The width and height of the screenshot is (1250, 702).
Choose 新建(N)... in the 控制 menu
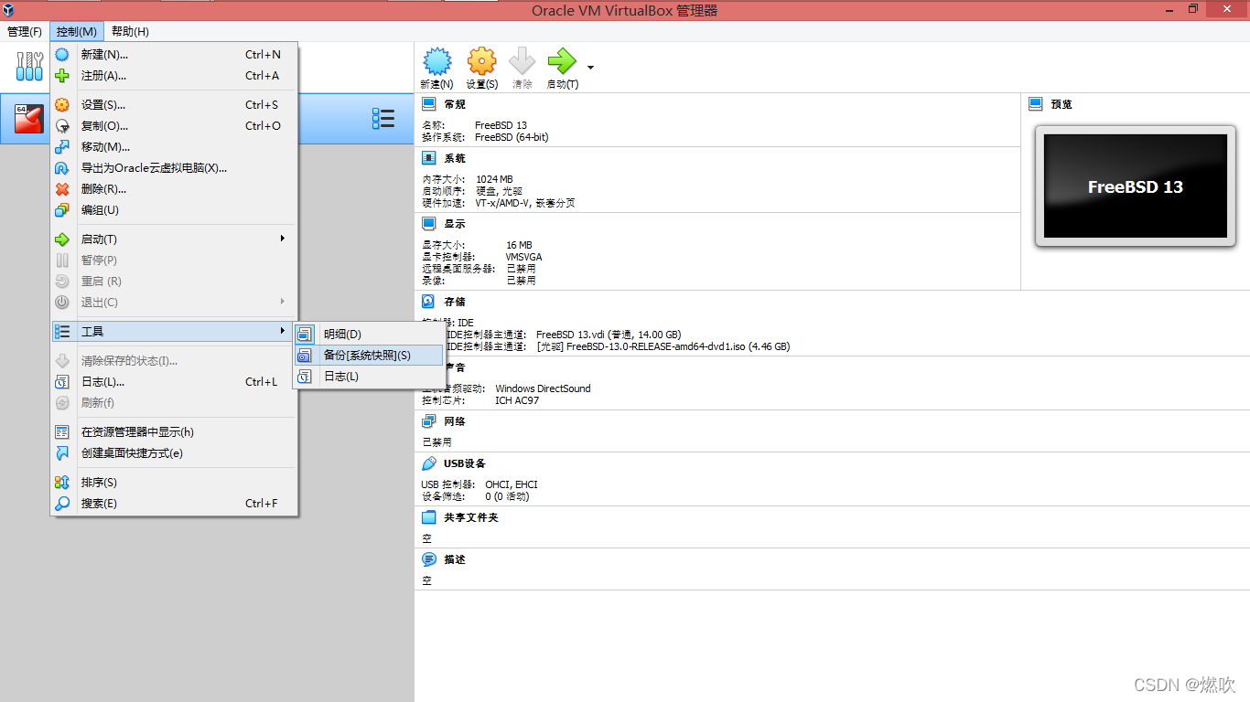(x=174, y=55)
